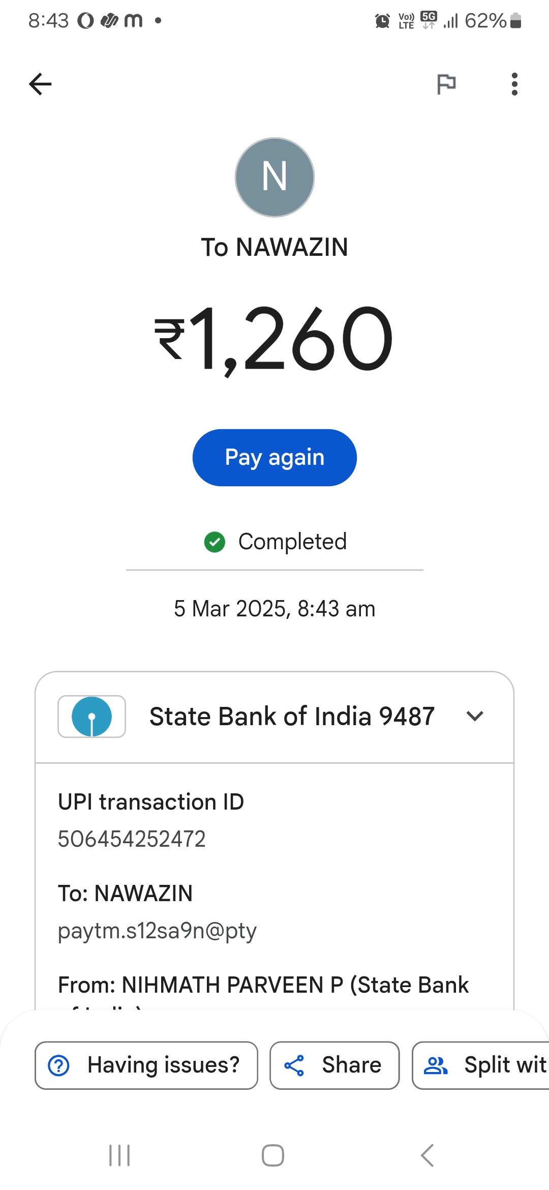Tap the people icon for splitting

pos(436,1065)
